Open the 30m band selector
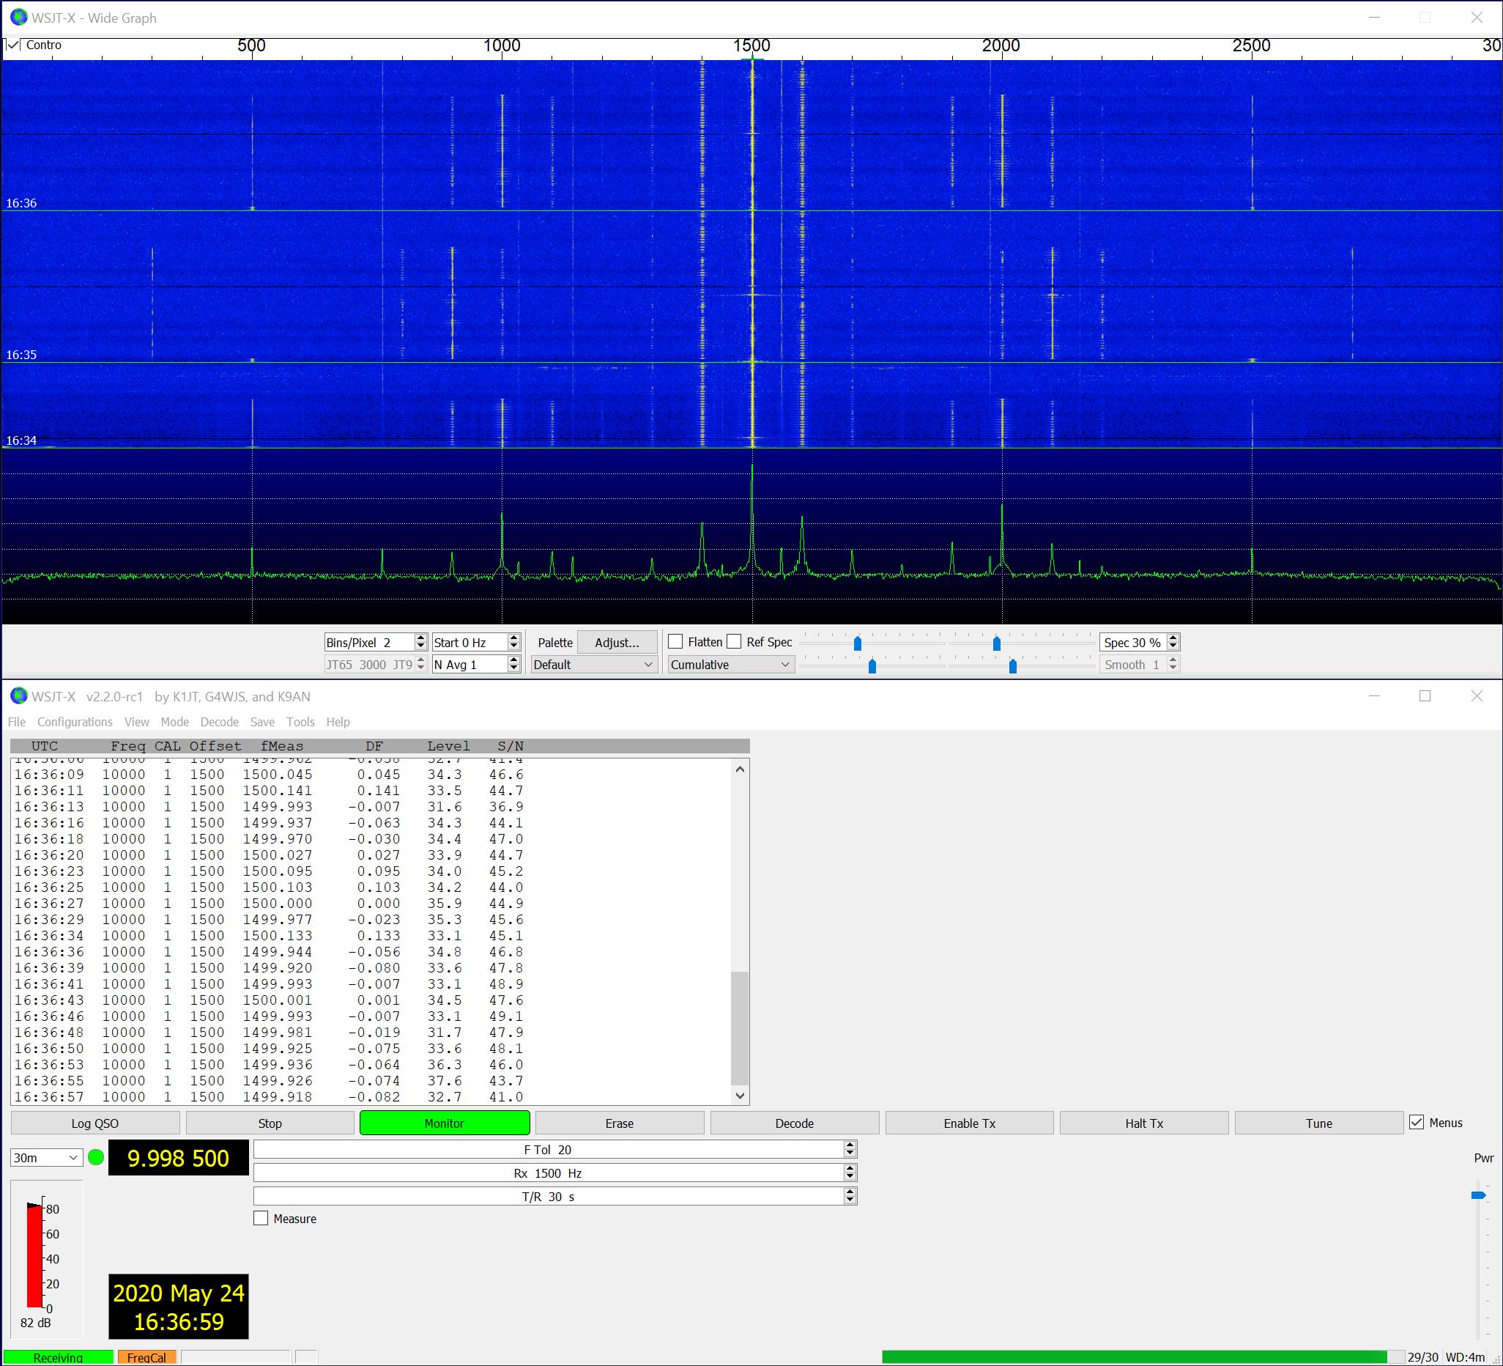 click(45, 1157)
